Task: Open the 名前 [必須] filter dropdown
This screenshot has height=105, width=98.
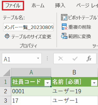Action: click(x=94, y=83)
